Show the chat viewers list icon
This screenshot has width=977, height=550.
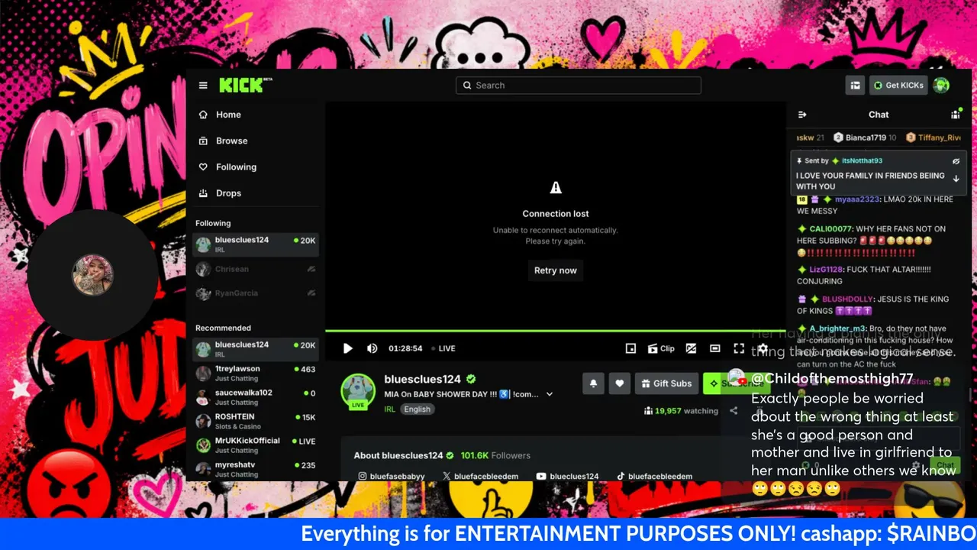click(x=955, y=115)
